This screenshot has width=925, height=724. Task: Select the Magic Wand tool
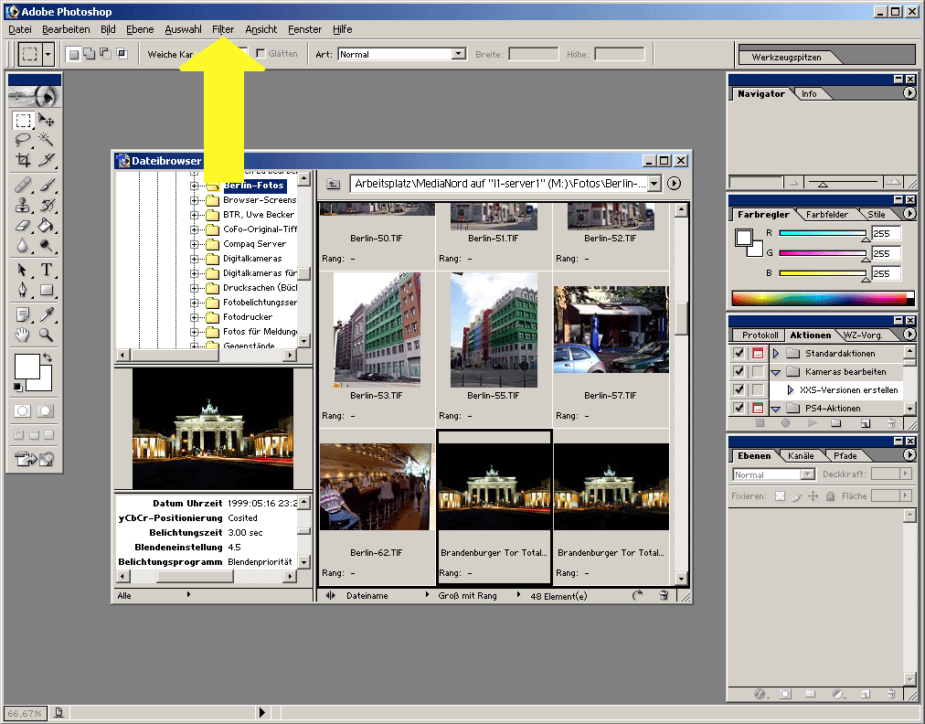(46, 140)
